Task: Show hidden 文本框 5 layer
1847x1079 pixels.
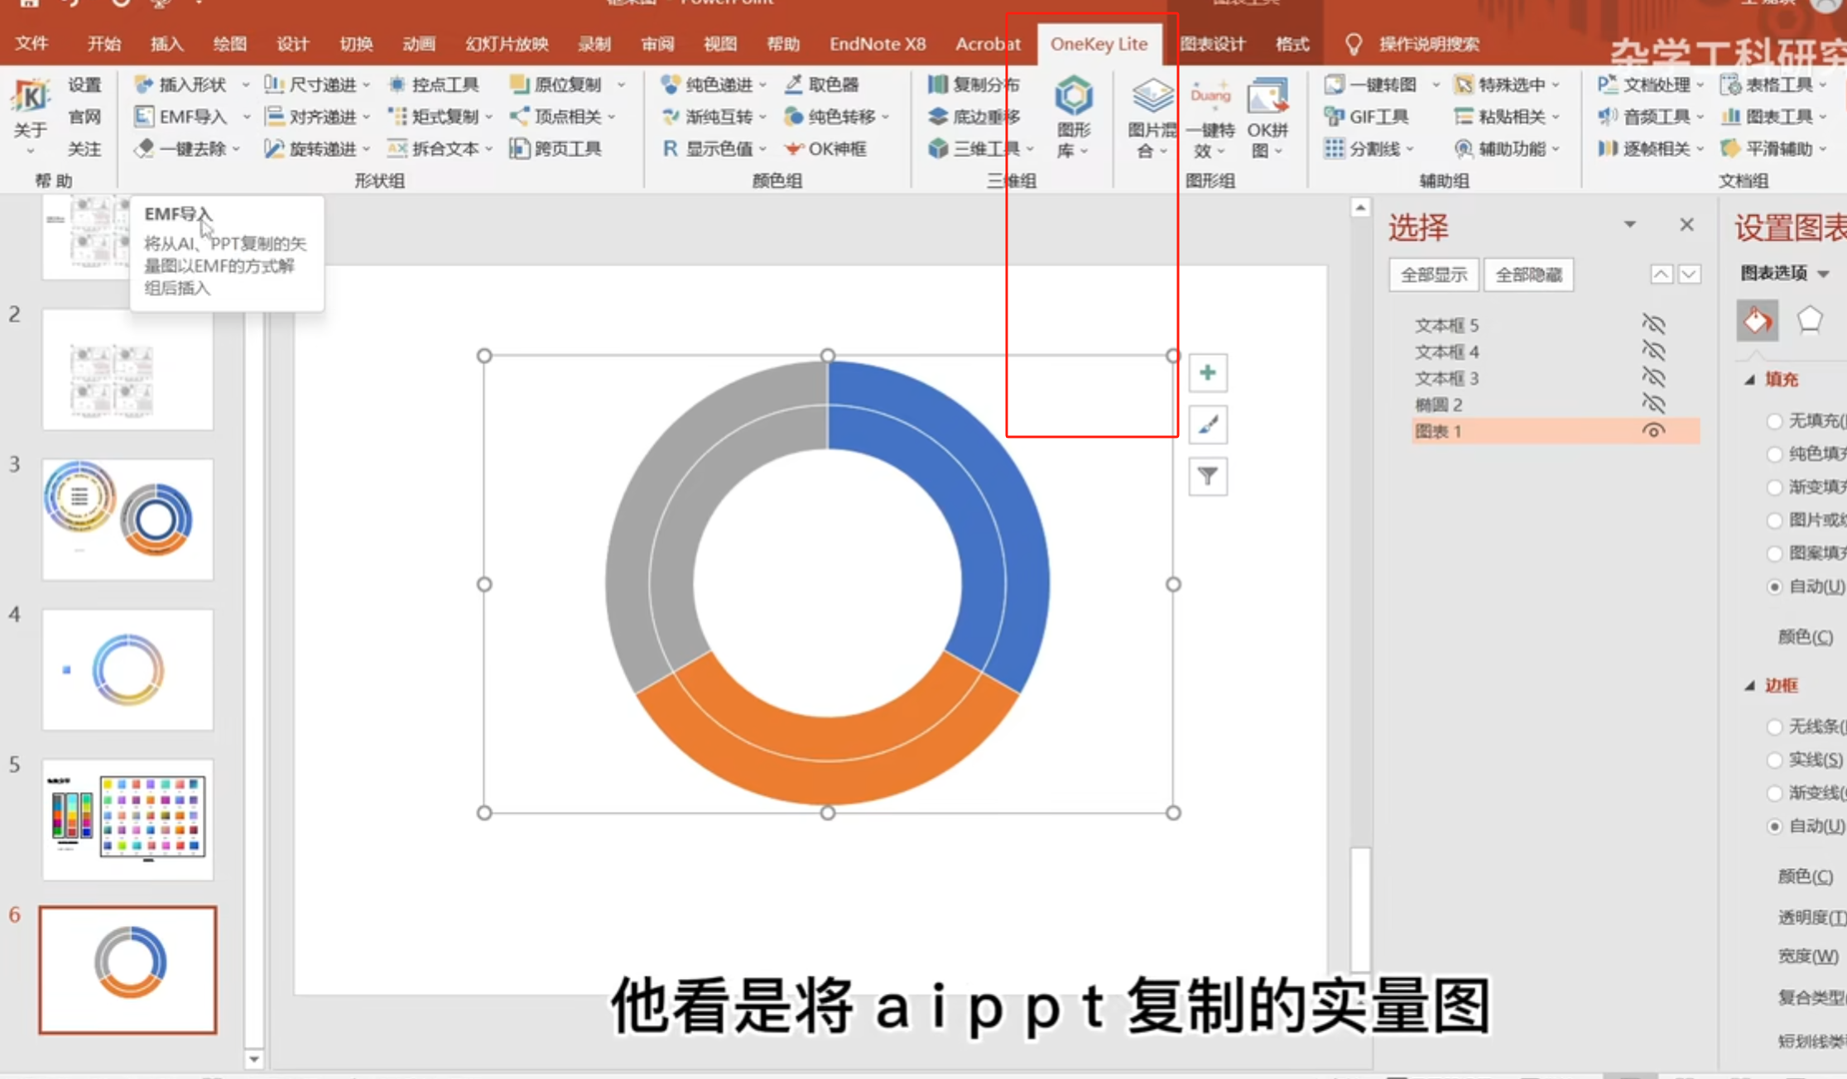Action: click(x=1652, y=324)
